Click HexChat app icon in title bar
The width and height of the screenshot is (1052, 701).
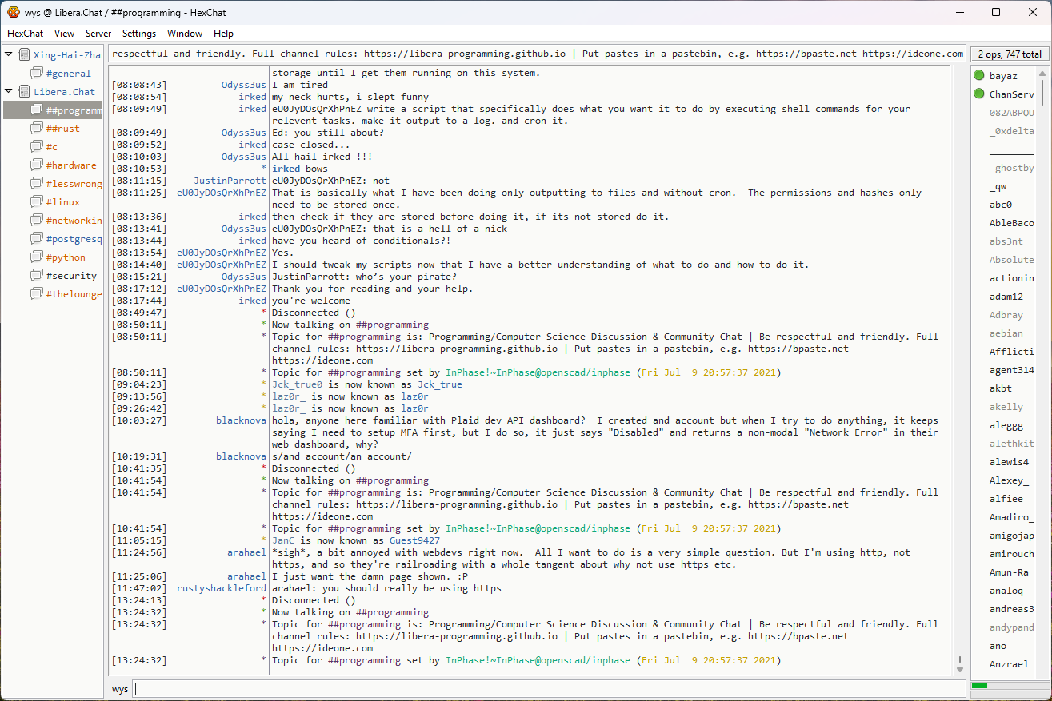click(x=13, y=12)
